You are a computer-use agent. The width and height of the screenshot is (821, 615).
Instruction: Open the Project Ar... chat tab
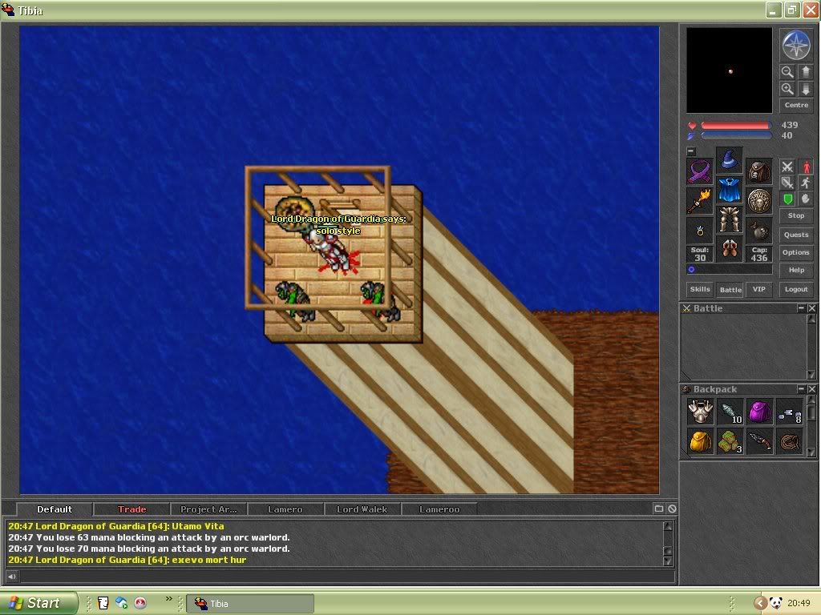208,509
